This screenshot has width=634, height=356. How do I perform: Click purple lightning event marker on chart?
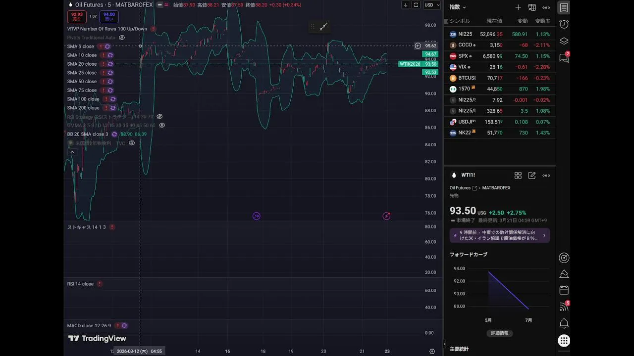386,216
